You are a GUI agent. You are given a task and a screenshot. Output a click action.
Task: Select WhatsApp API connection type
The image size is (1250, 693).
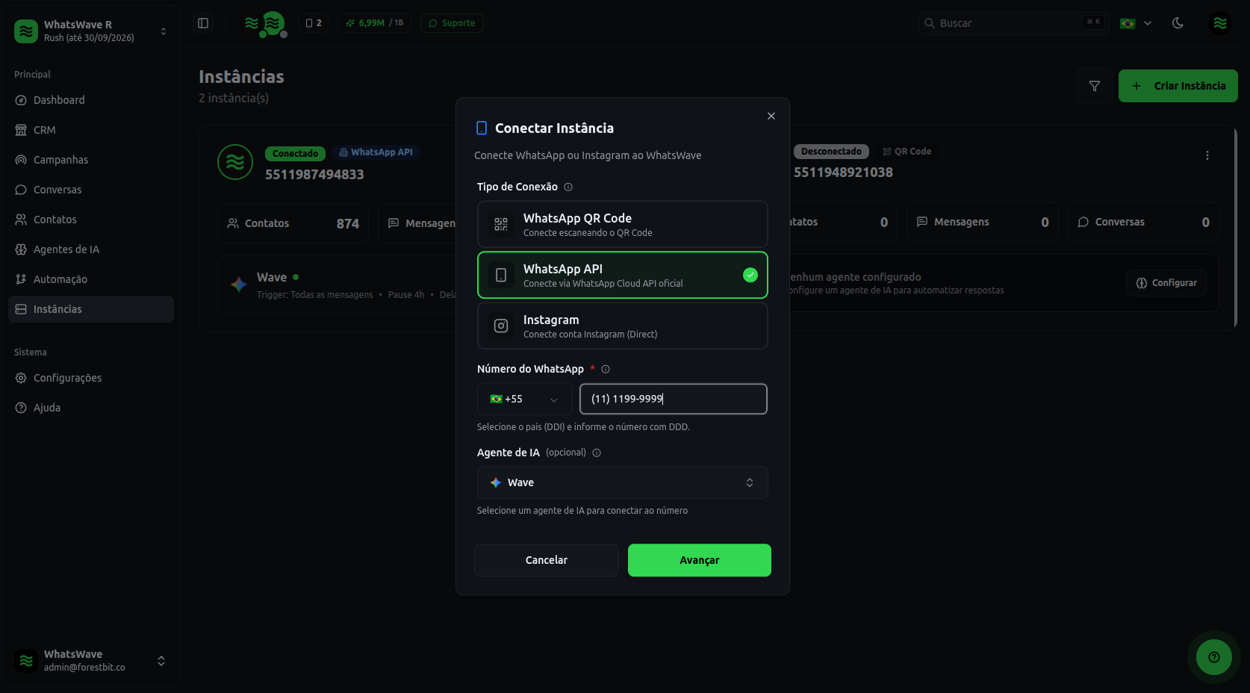tap(622, 275)
